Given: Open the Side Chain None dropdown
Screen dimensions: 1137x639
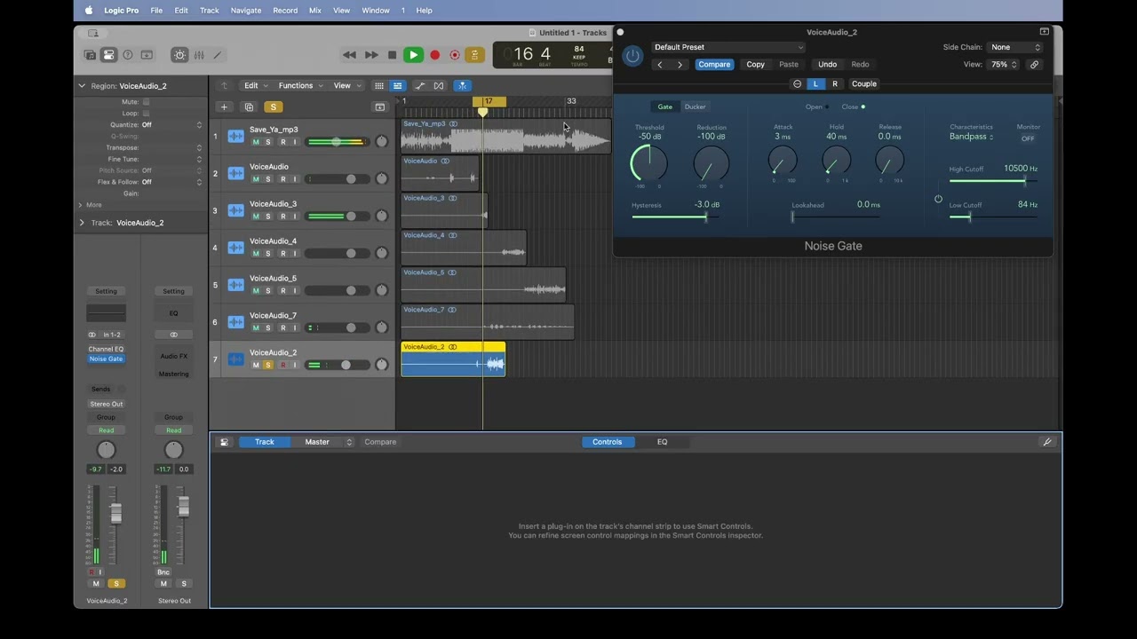Looking at the screenshot, I should pos(1015,47).
